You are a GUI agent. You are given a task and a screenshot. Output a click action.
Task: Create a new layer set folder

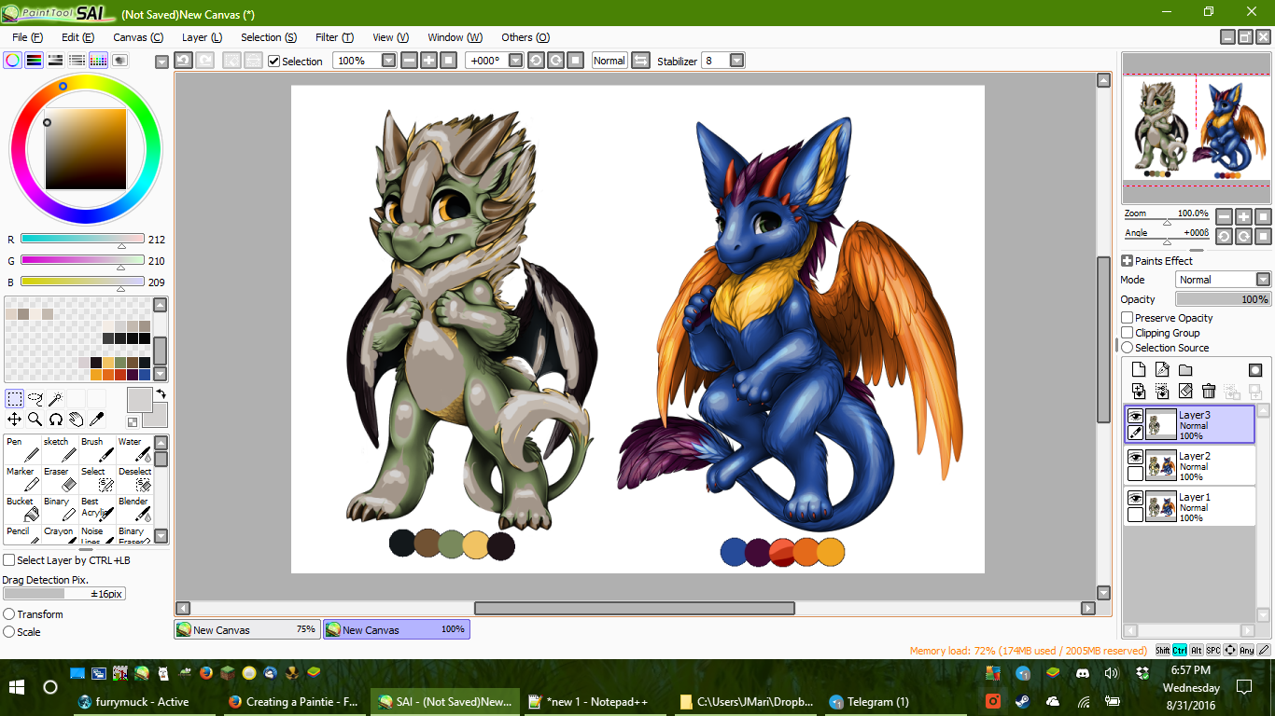1185,370
